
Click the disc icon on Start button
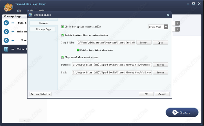[175, 112]
